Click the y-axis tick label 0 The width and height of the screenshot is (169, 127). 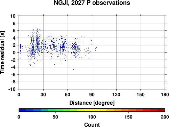14,52
